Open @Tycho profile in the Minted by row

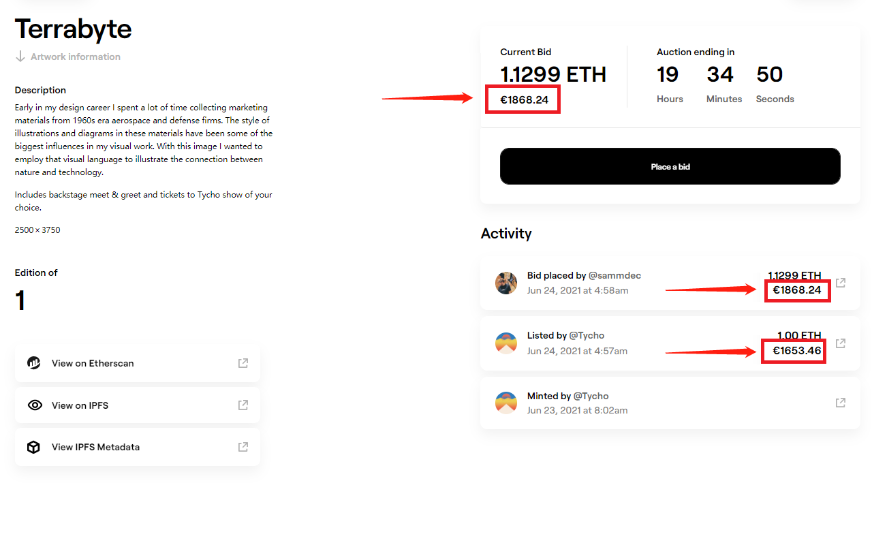pyautogui.click(x=591, y=396)
